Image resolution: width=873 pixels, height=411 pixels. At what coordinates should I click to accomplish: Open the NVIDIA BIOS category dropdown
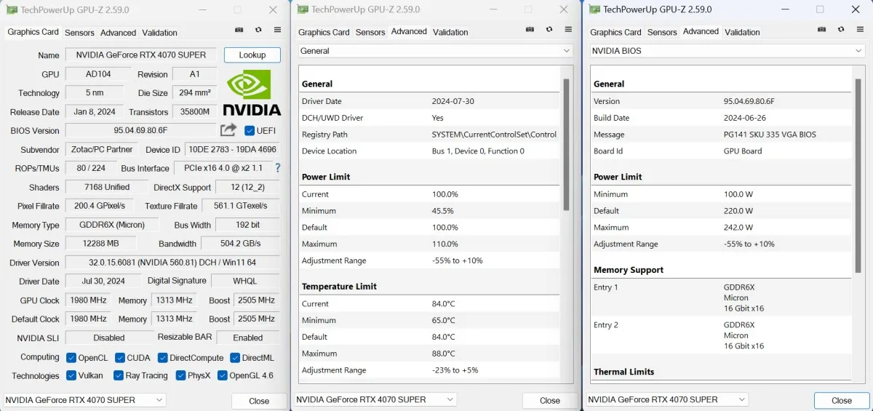(727, 51)
